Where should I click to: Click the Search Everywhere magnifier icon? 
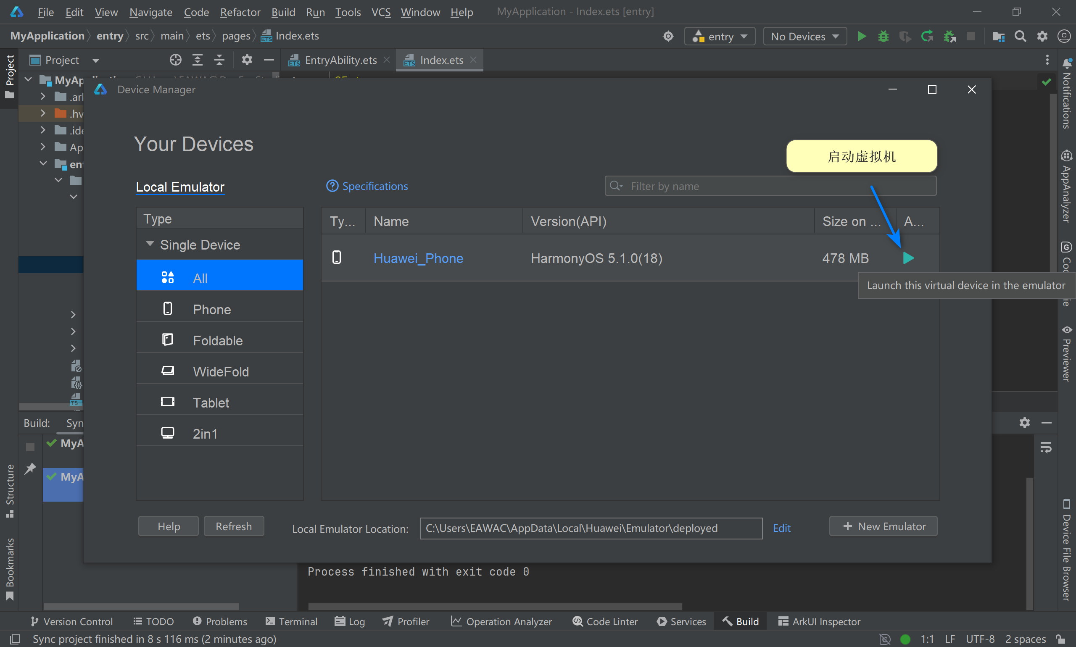point(1020,36)
